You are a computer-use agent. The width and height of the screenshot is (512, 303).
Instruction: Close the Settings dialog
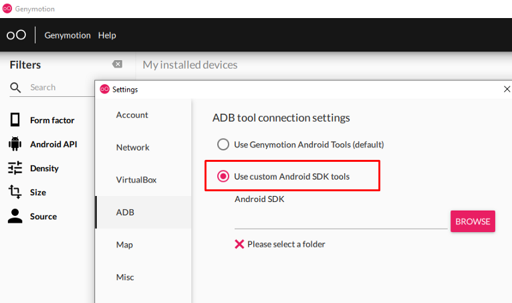[x=507, y=89]
